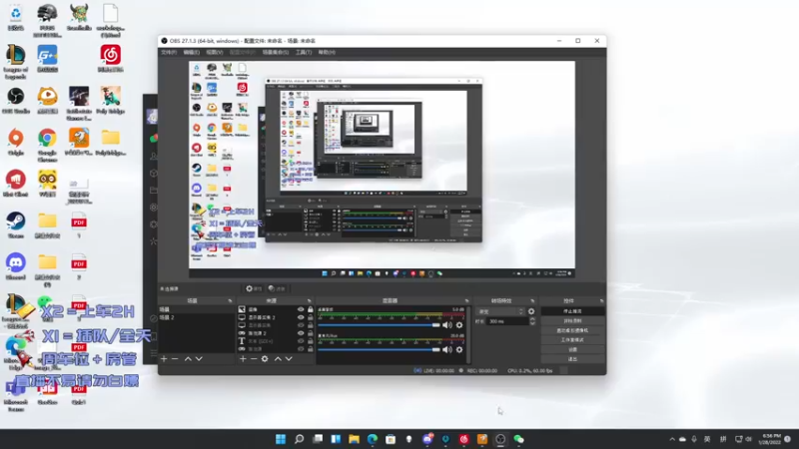799x449 pixels.
Task: Pop out the Controls dock header icon
Action: (601, 301)
